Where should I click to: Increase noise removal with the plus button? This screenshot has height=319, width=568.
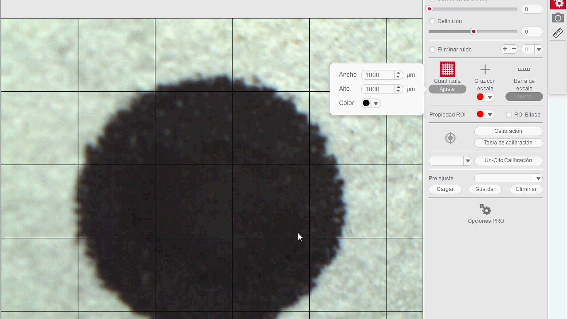[x=505, y=49]
